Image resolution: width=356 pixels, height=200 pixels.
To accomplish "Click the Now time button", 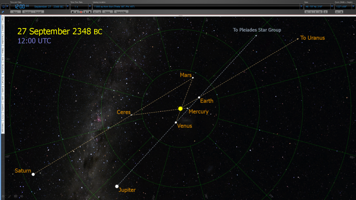I will [x=15, y=12].
